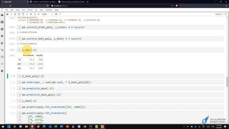Click row index 82 in output table

pyautogui.click(x=20, y=60)
